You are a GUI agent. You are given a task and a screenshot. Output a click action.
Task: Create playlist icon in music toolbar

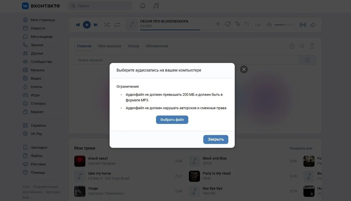tap(302, 46)
